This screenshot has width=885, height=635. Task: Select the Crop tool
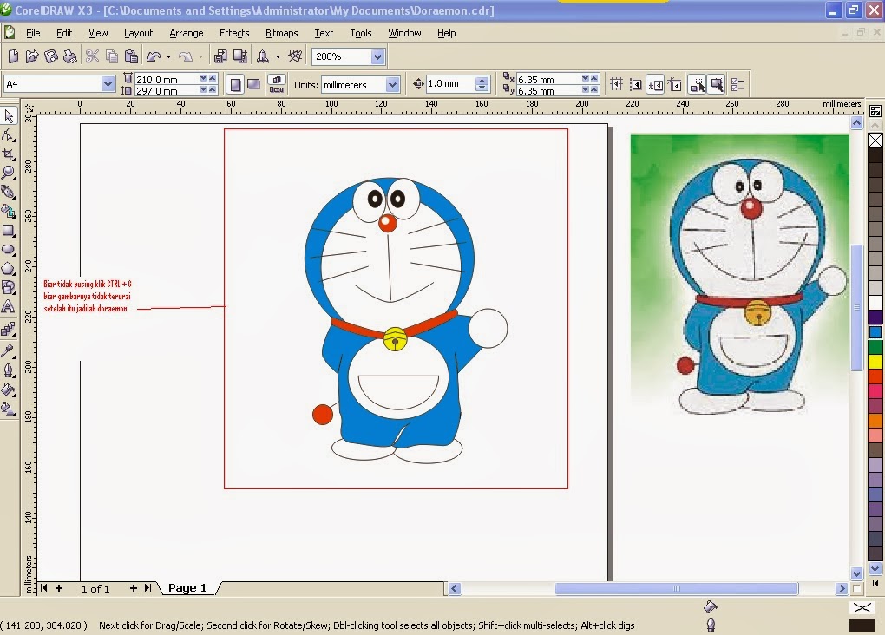point(9,154)
